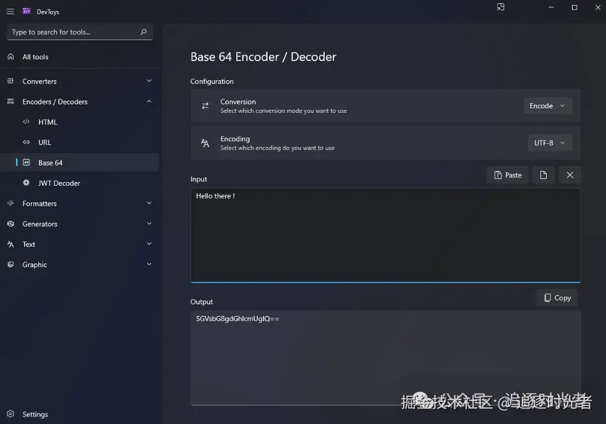Open the UTF-8 encoding dropdown

[x=550, y=143]
